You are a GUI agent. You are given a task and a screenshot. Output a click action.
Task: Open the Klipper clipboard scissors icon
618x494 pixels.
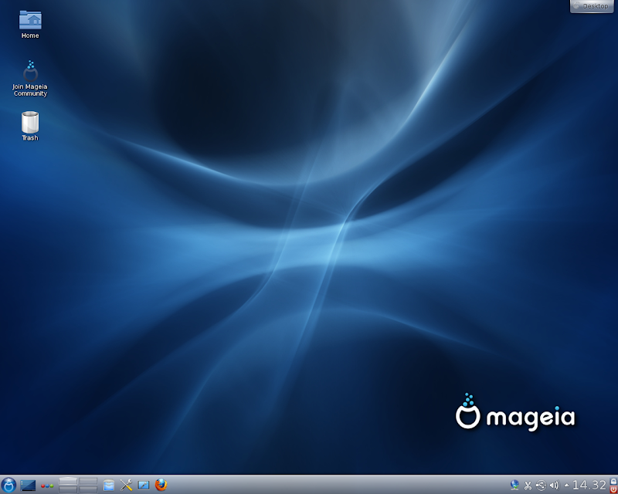(x=528, y=486)
